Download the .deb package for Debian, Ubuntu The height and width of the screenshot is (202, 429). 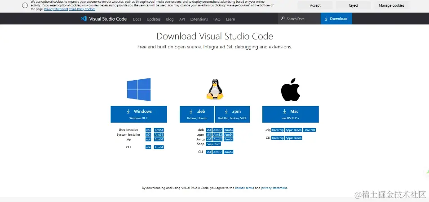pos(197,114)
